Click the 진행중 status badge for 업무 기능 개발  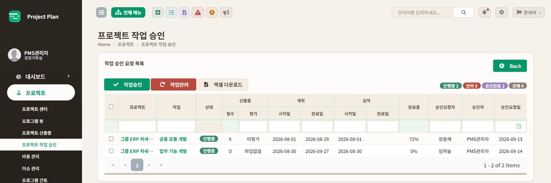pos(209,151)
